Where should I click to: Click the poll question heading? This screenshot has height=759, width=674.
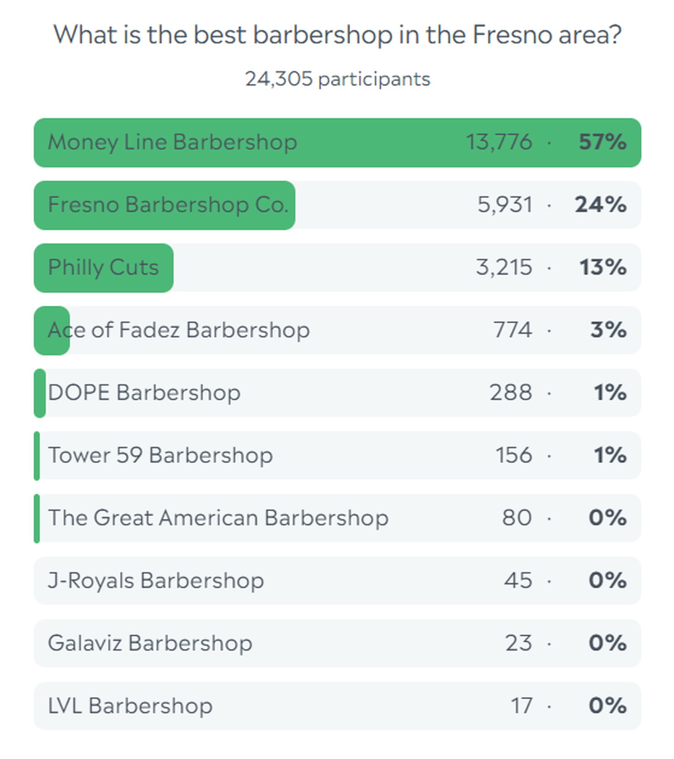point(337,35)
